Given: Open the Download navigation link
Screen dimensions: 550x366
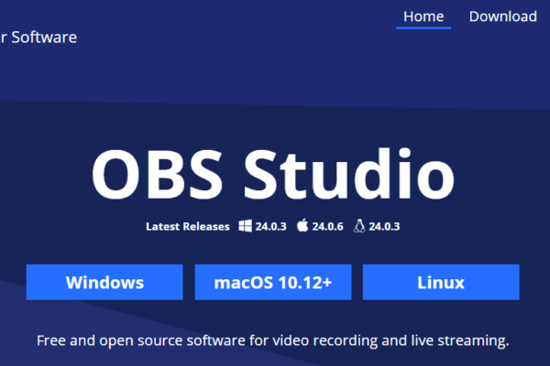Looking at the screenshot, I should (x=503, y=16).
